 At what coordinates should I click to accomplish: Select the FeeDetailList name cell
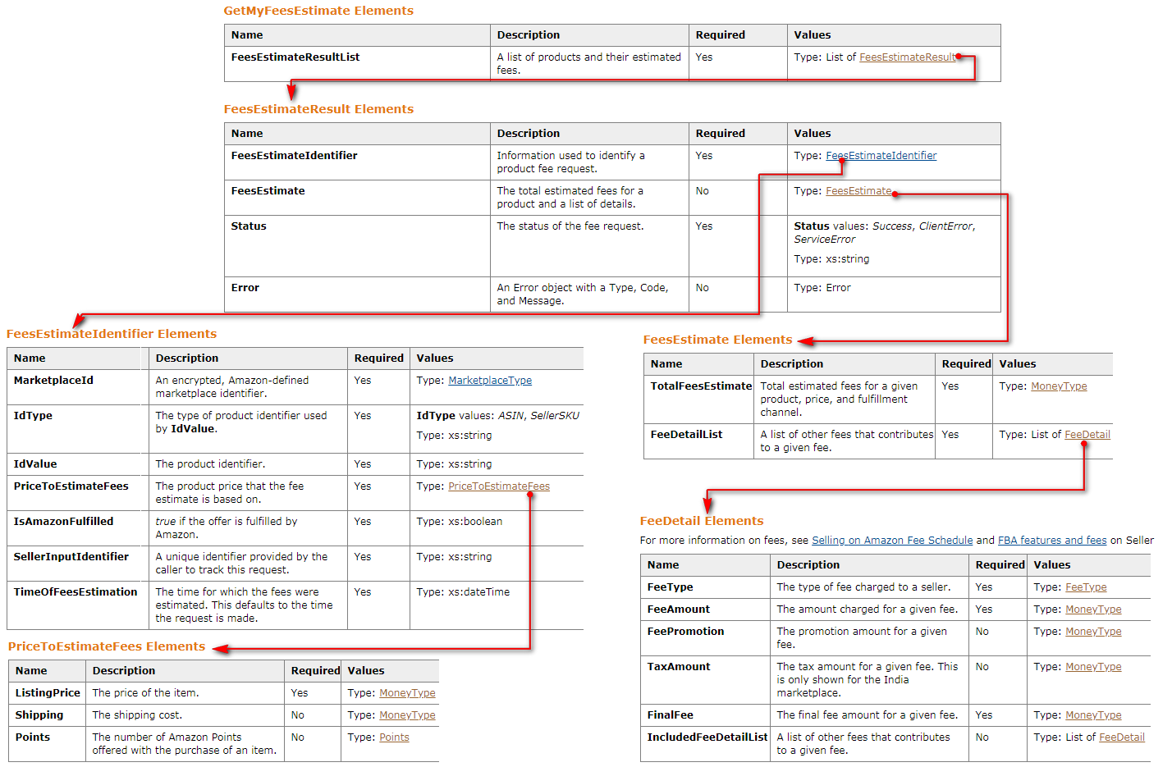tap(698, 441)
